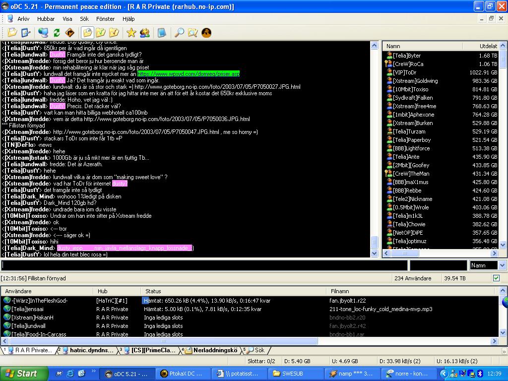This screenshot has width=508, height=381.
Task: Open public hubs via the computer icon
Action: [43, 33]
